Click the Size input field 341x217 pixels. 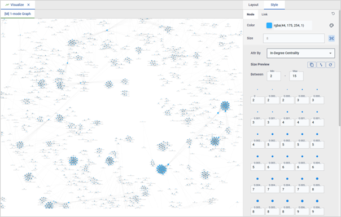pos(294,38)
